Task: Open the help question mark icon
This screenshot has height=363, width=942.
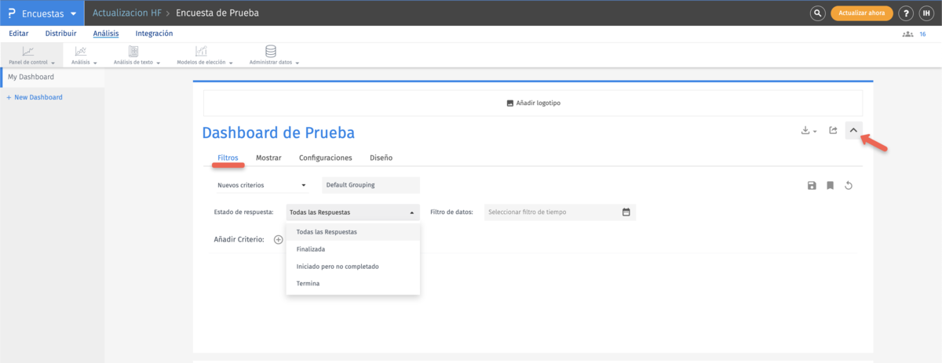Action: [x=907, y=13]
